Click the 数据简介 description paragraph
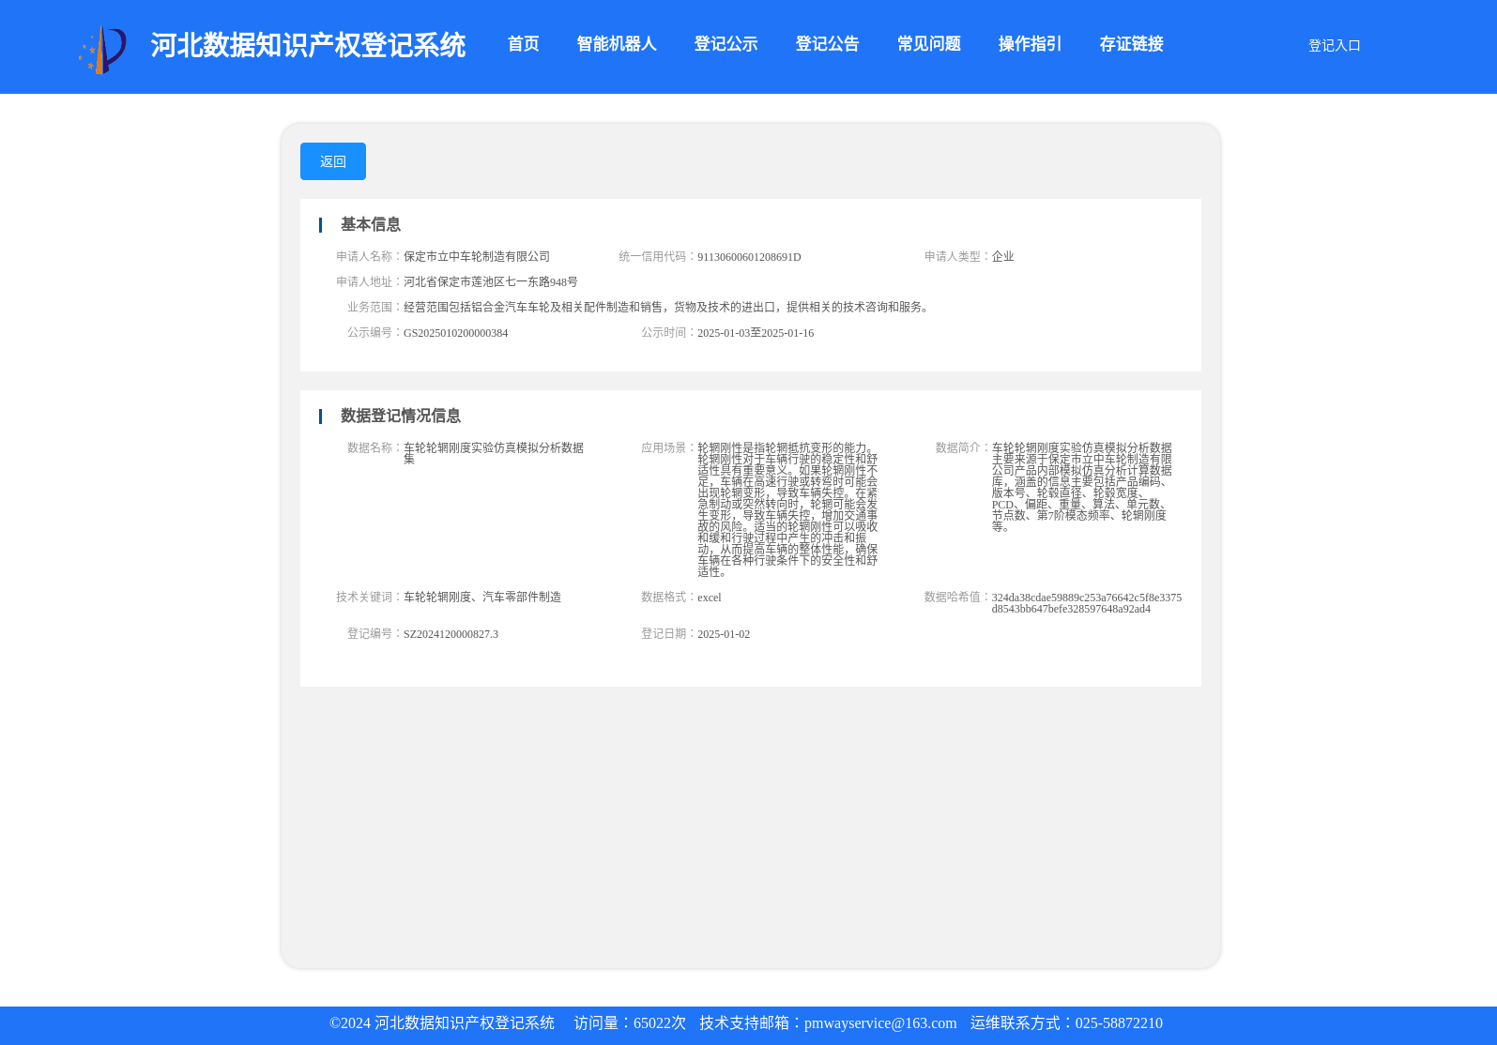 1082,487
